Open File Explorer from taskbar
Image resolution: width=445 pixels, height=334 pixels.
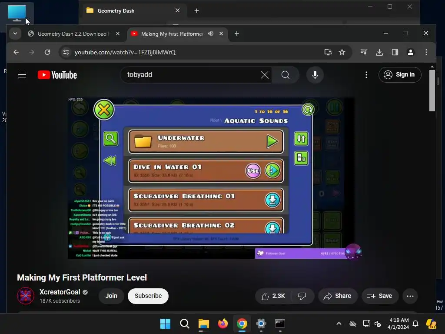point(203,324)
